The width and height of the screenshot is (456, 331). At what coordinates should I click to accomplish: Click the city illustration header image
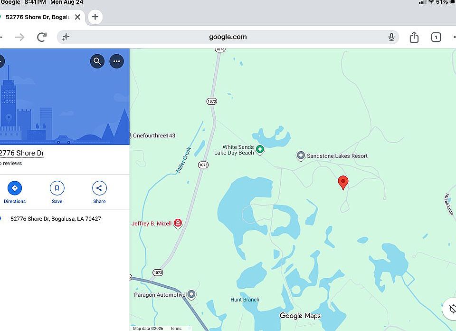pyautogui.click(x=65, y=97)
